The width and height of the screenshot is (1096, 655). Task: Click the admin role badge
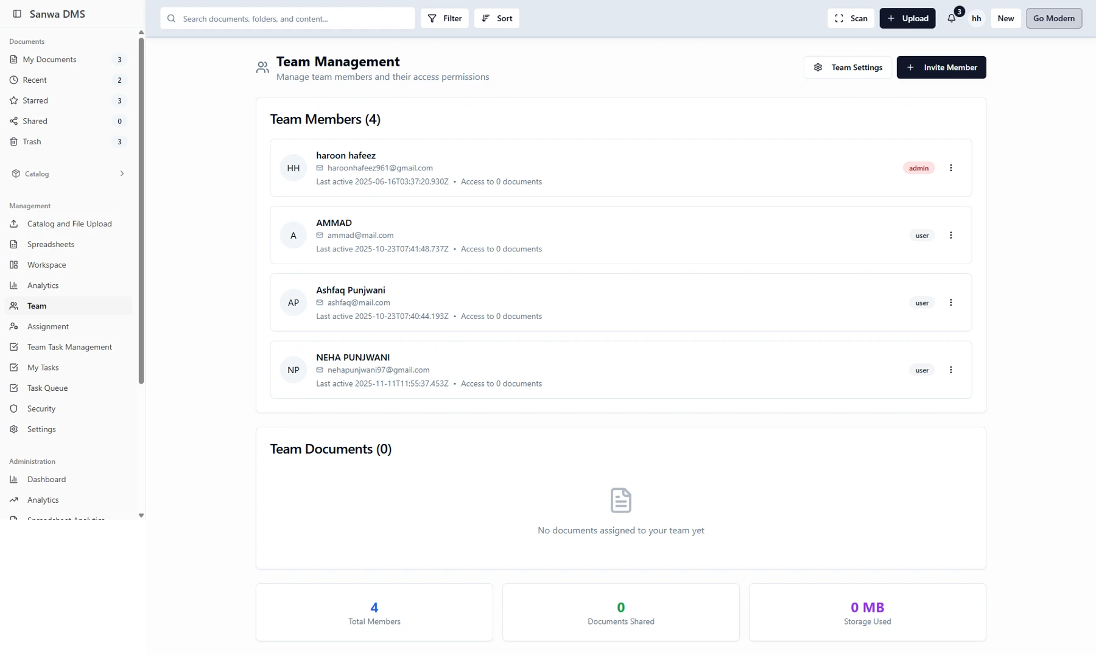click(x=918, y=168)
